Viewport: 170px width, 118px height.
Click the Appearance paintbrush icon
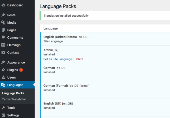tap(3, 63)
